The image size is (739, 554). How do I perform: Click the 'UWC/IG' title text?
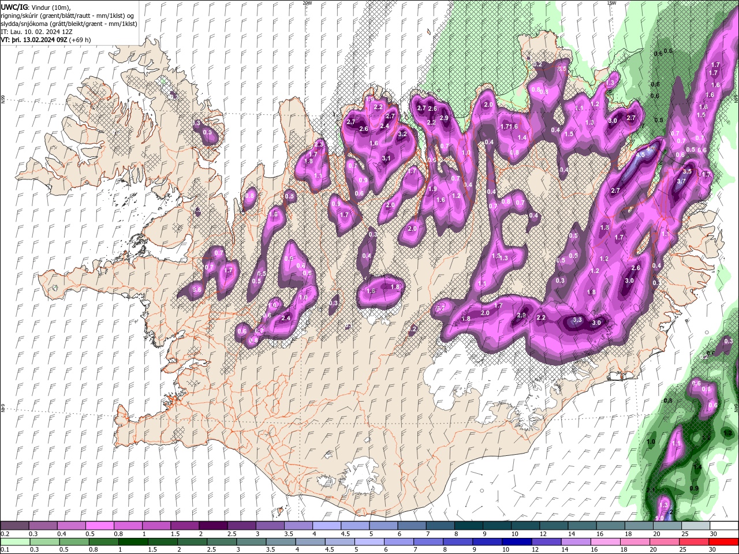tap(14, 7)
